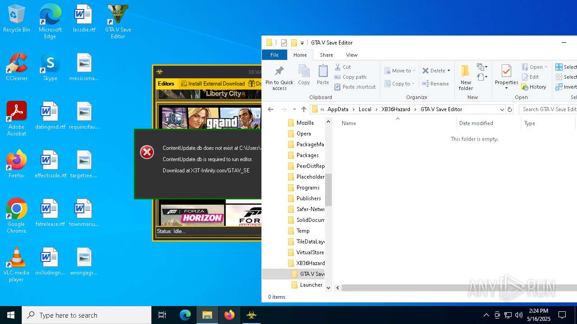This screenshot has height=324, width=577.
Task: Click Pin to Quick access in ribbon
Action: click(279, 78)
